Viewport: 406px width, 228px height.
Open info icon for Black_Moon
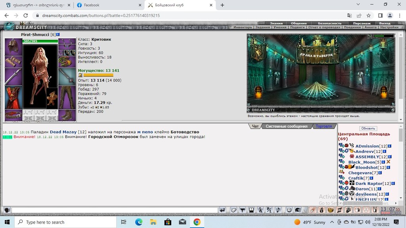383,162
